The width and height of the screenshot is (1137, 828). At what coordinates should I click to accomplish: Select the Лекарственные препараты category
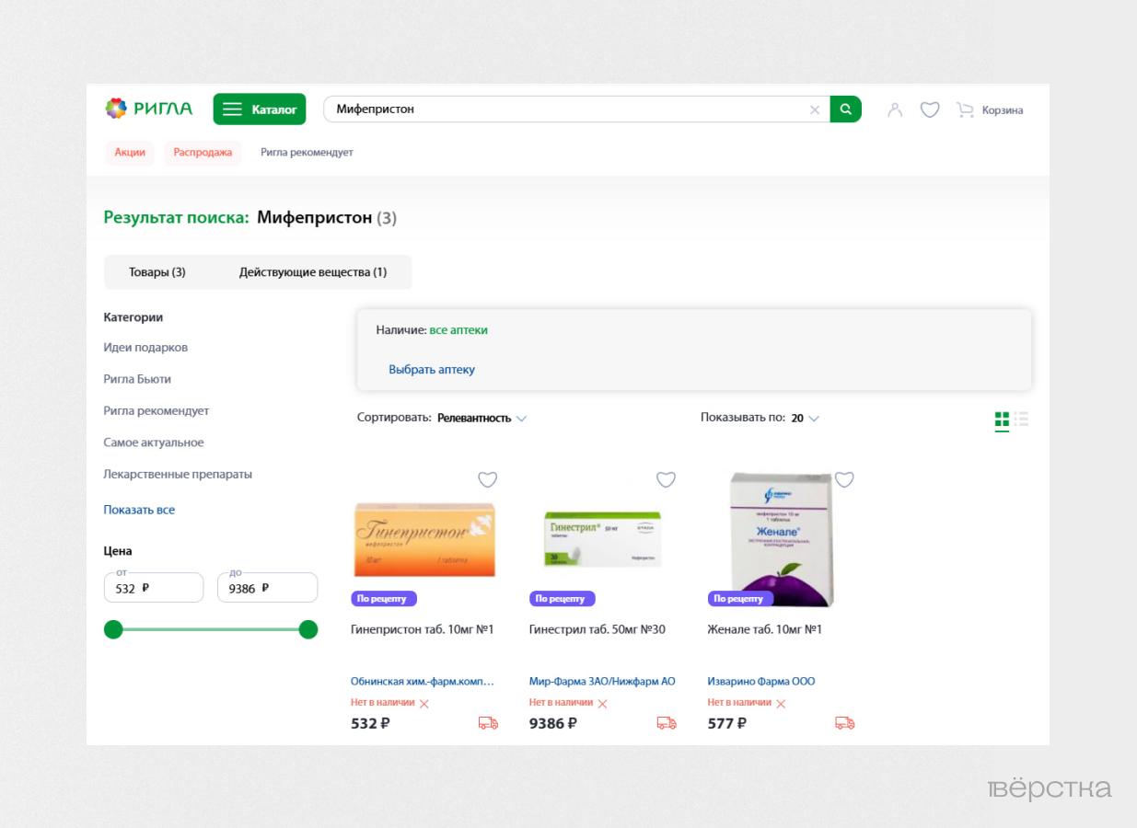click(x=178, y=475)
